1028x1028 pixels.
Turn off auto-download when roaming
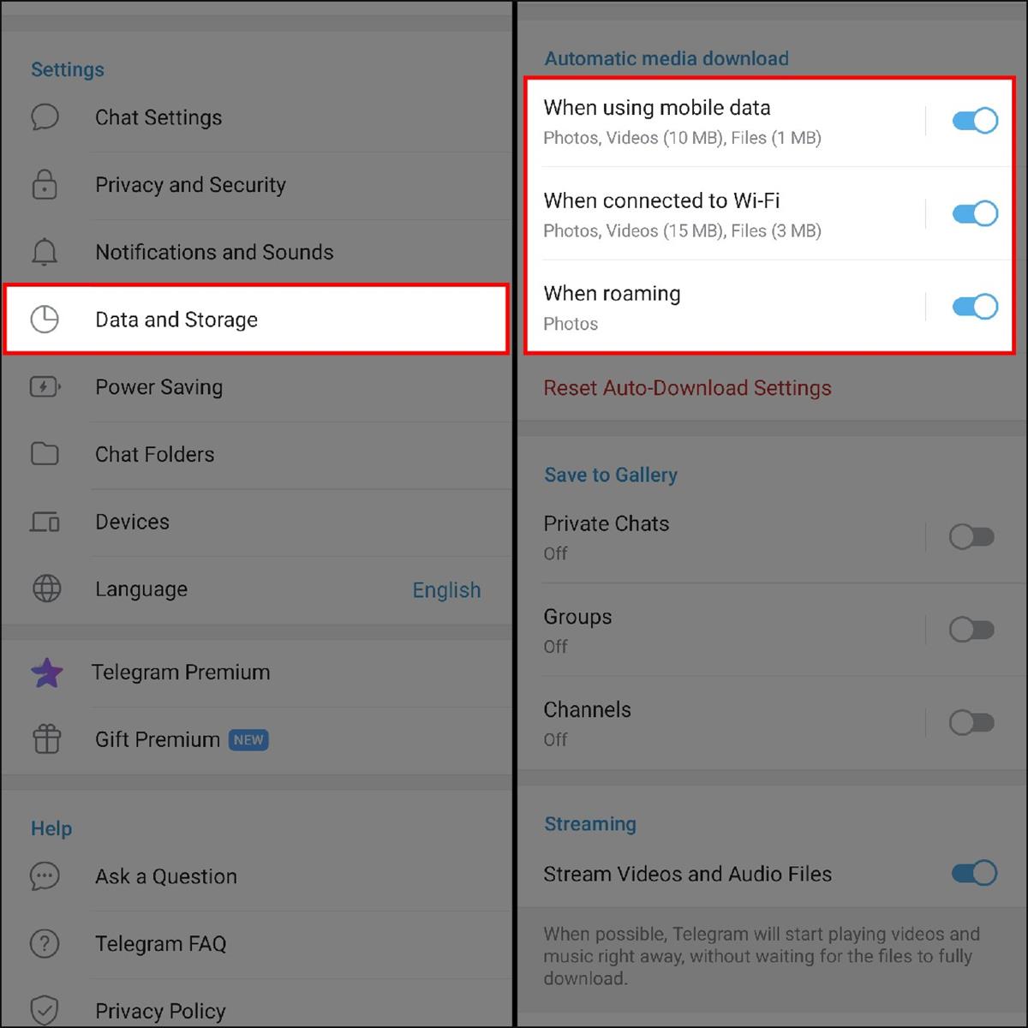(975, 307)
